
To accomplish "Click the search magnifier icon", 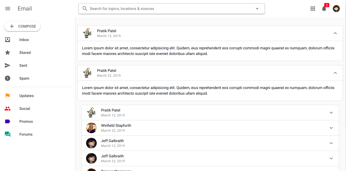I will [85, 9].
